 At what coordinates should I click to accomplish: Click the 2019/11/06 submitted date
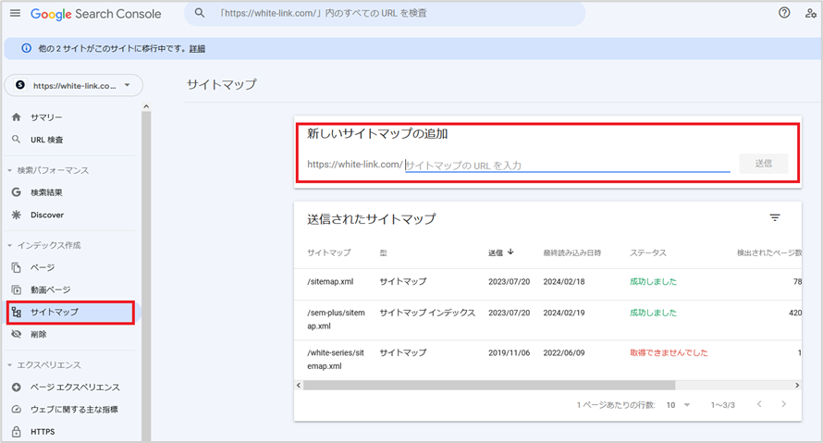[x=510, y=352]
